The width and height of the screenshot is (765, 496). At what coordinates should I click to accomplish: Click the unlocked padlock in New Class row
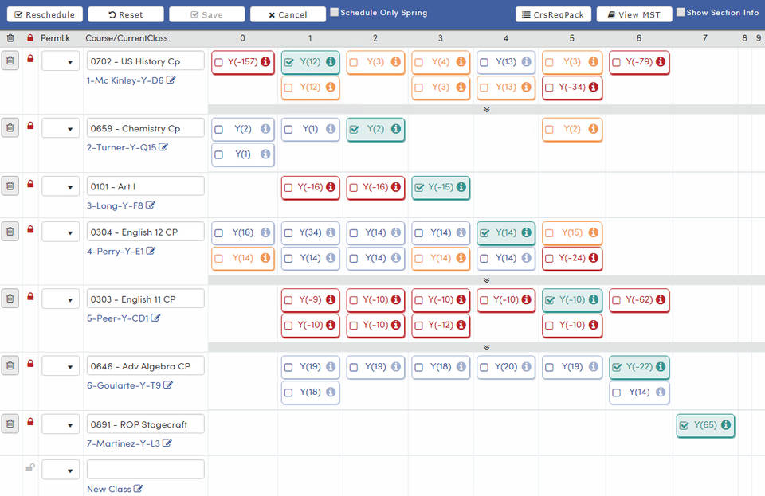[30, 467]
